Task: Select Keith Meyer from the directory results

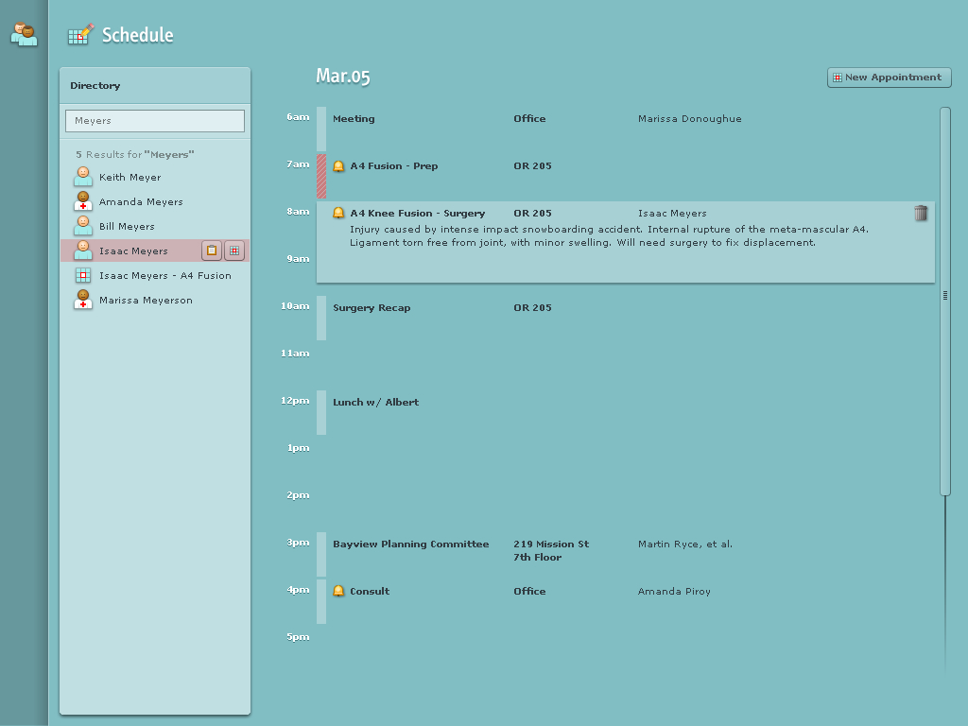Action: pos(130,178)
